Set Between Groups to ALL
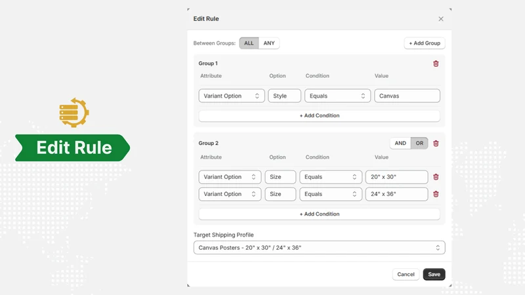The height and width of the screenshot is (295, 525). [x=249, y=43]
